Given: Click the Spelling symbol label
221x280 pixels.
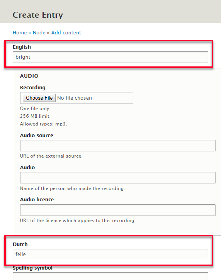Looking at the screenshot, I should (32, 268).
